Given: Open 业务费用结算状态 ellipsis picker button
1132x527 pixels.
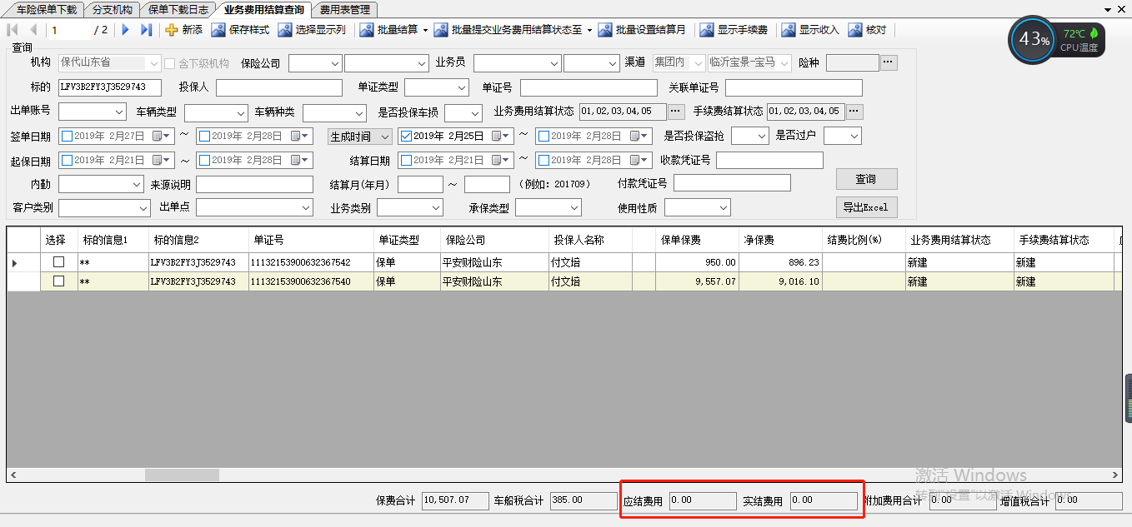Looking at the screenshot, I should pos(676,112).
